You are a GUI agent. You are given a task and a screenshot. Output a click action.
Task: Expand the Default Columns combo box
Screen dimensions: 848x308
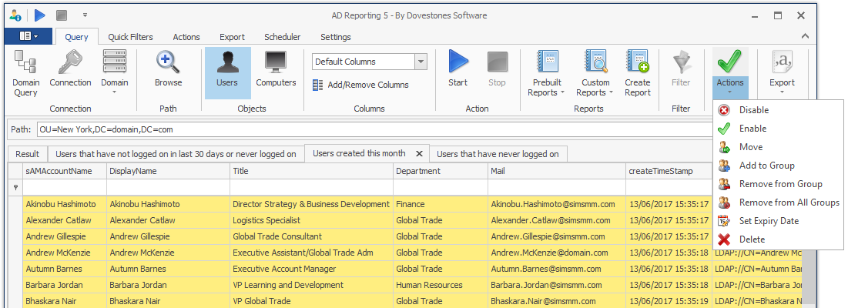tap(421, 62)
